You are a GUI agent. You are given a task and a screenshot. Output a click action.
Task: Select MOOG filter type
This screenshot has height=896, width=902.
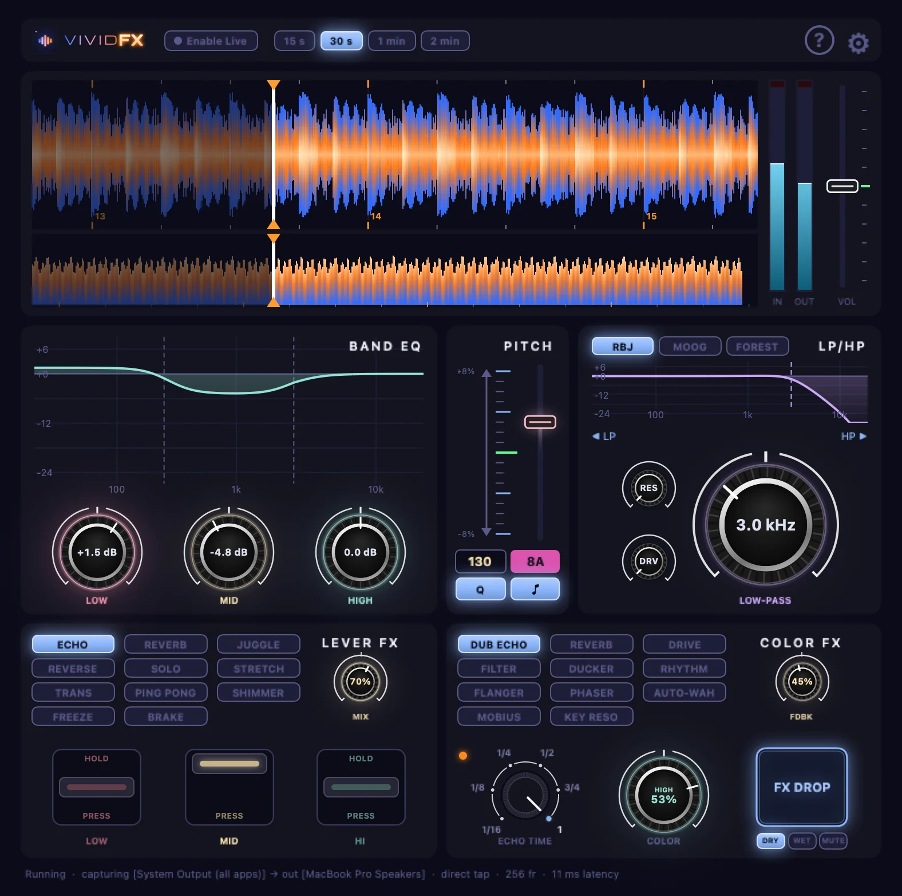[690, 346]
